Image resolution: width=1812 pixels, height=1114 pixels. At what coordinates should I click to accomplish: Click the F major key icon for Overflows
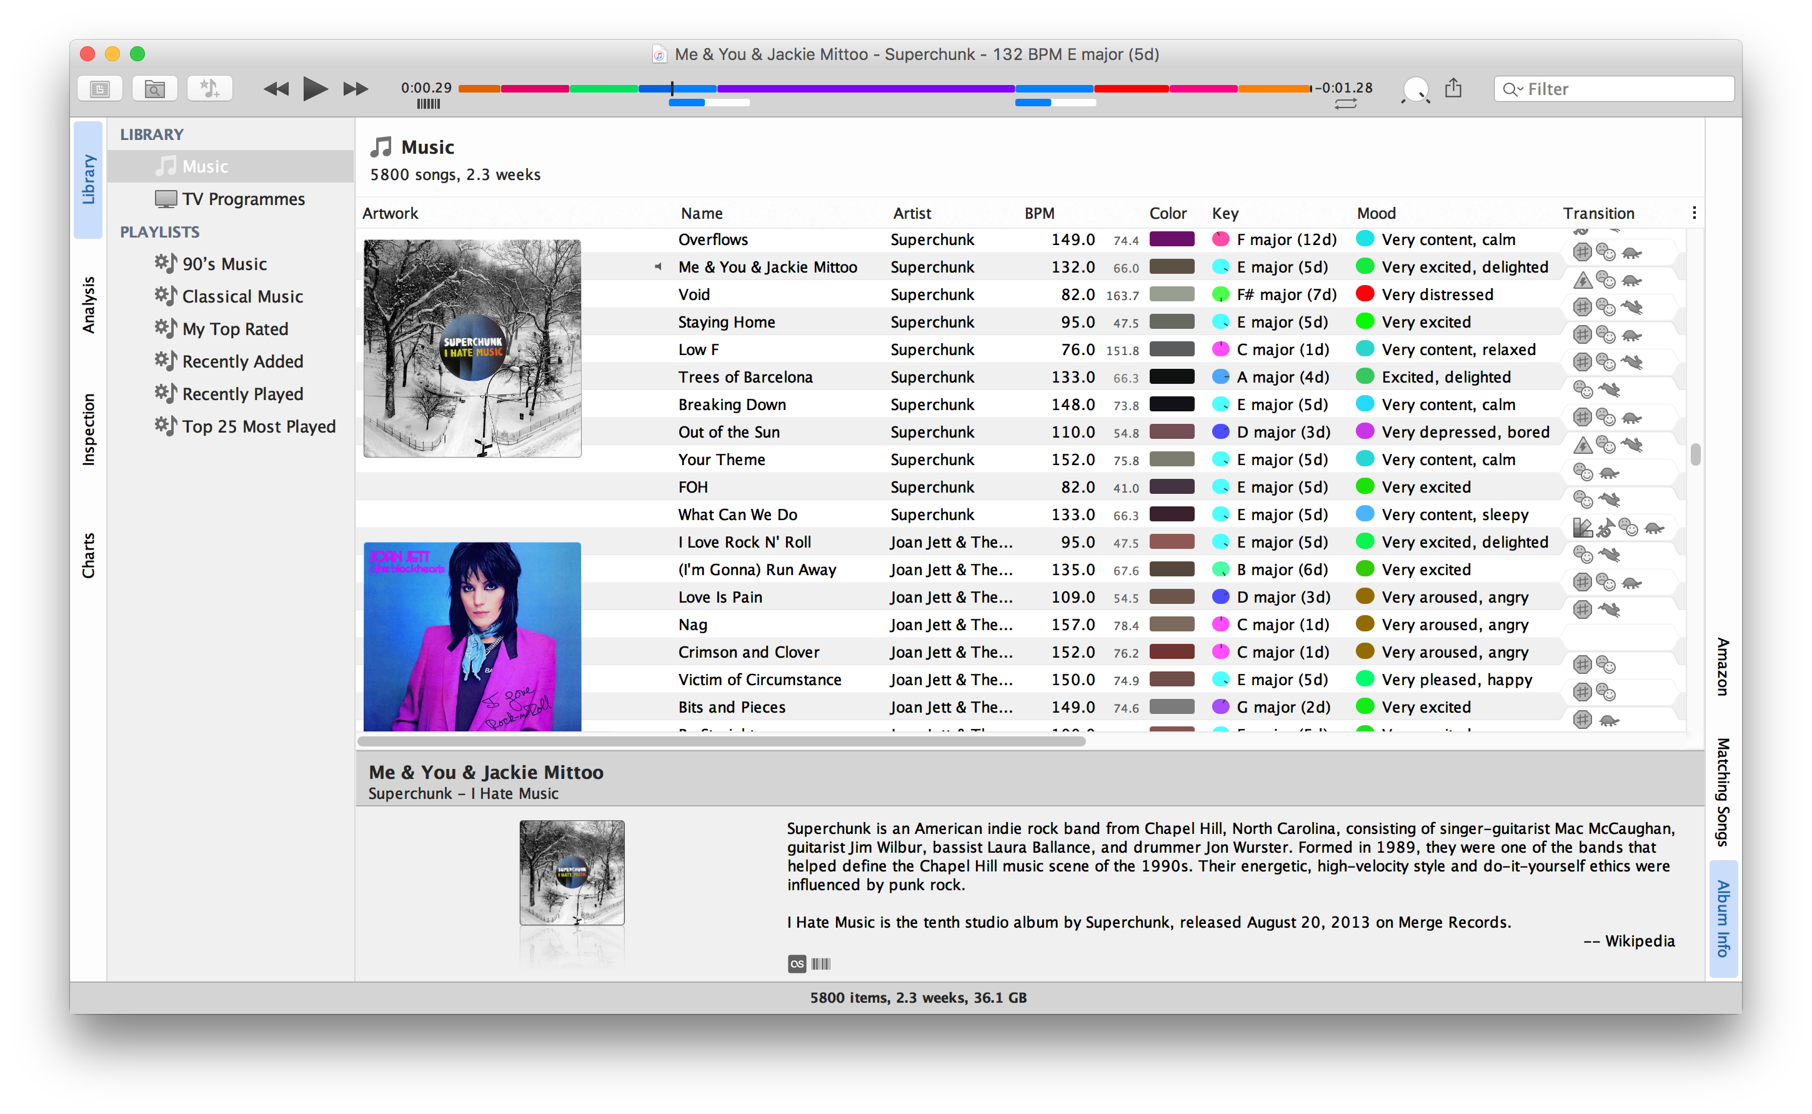(1220, 239)
